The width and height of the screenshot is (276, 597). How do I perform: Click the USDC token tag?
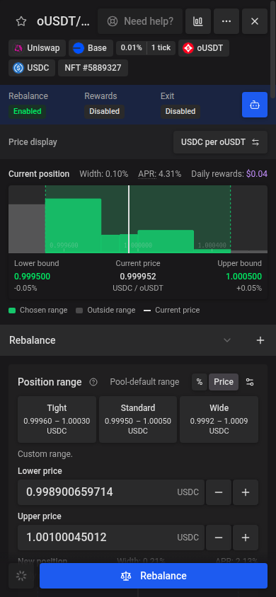click(x=32, y=68)
